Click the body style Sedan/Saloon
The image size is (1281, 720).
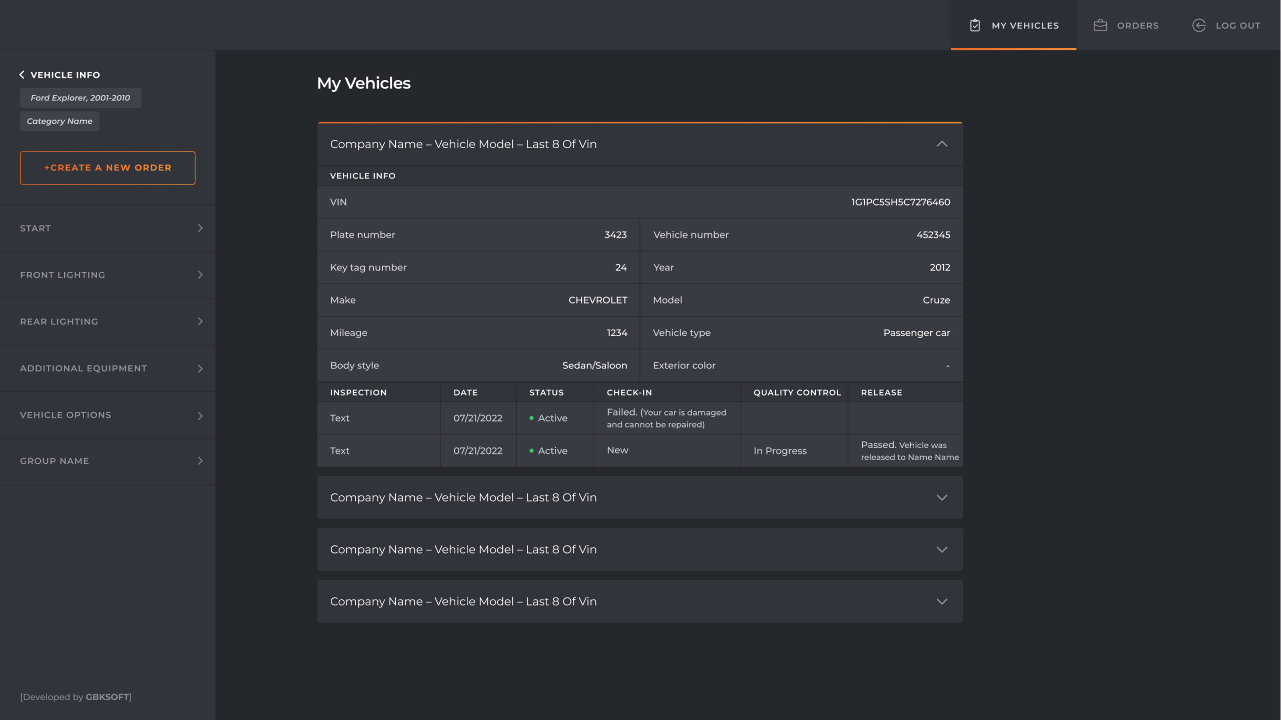tap(594, 365)
